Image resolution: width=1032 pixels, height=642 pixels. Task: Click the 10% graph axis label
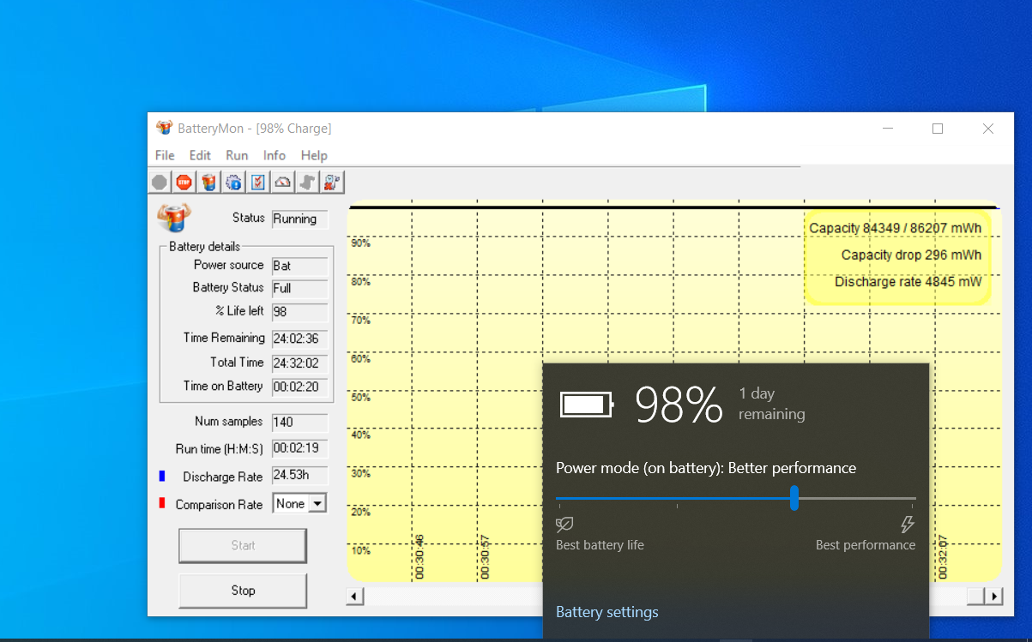click(360, 550)
